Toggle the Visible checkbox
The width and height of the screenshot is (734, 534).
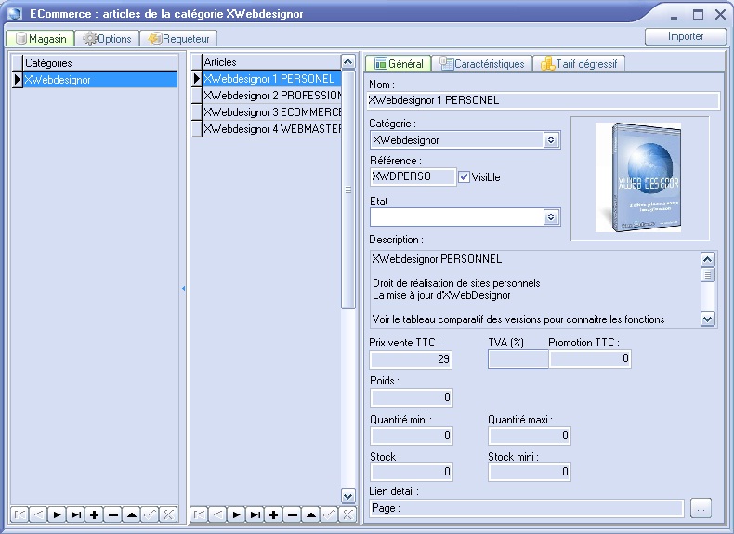pyautogui.click(x=464, y=176)
